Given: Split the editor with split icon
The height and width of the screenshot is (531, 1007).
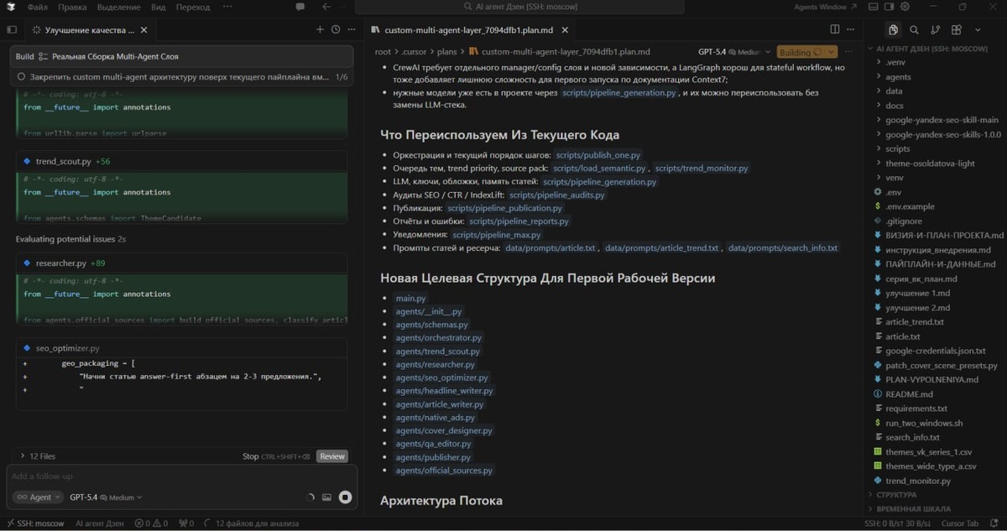Looking at the screenshot, I should 834,29.
